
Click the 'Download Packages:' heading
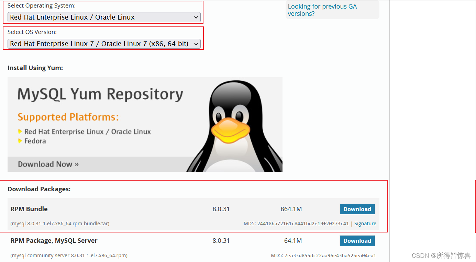click(x=39, y=189)
